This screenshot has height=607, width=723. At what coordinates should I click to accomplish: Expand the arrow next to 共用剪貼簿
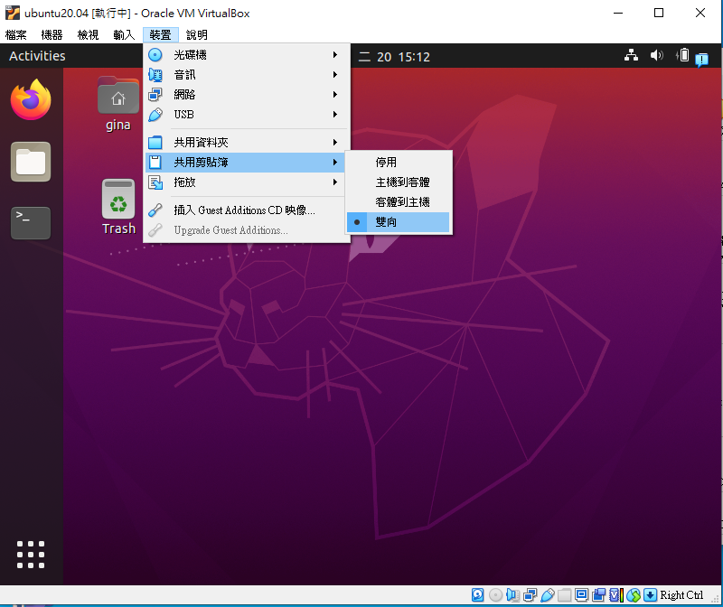(x=335, y=163)
